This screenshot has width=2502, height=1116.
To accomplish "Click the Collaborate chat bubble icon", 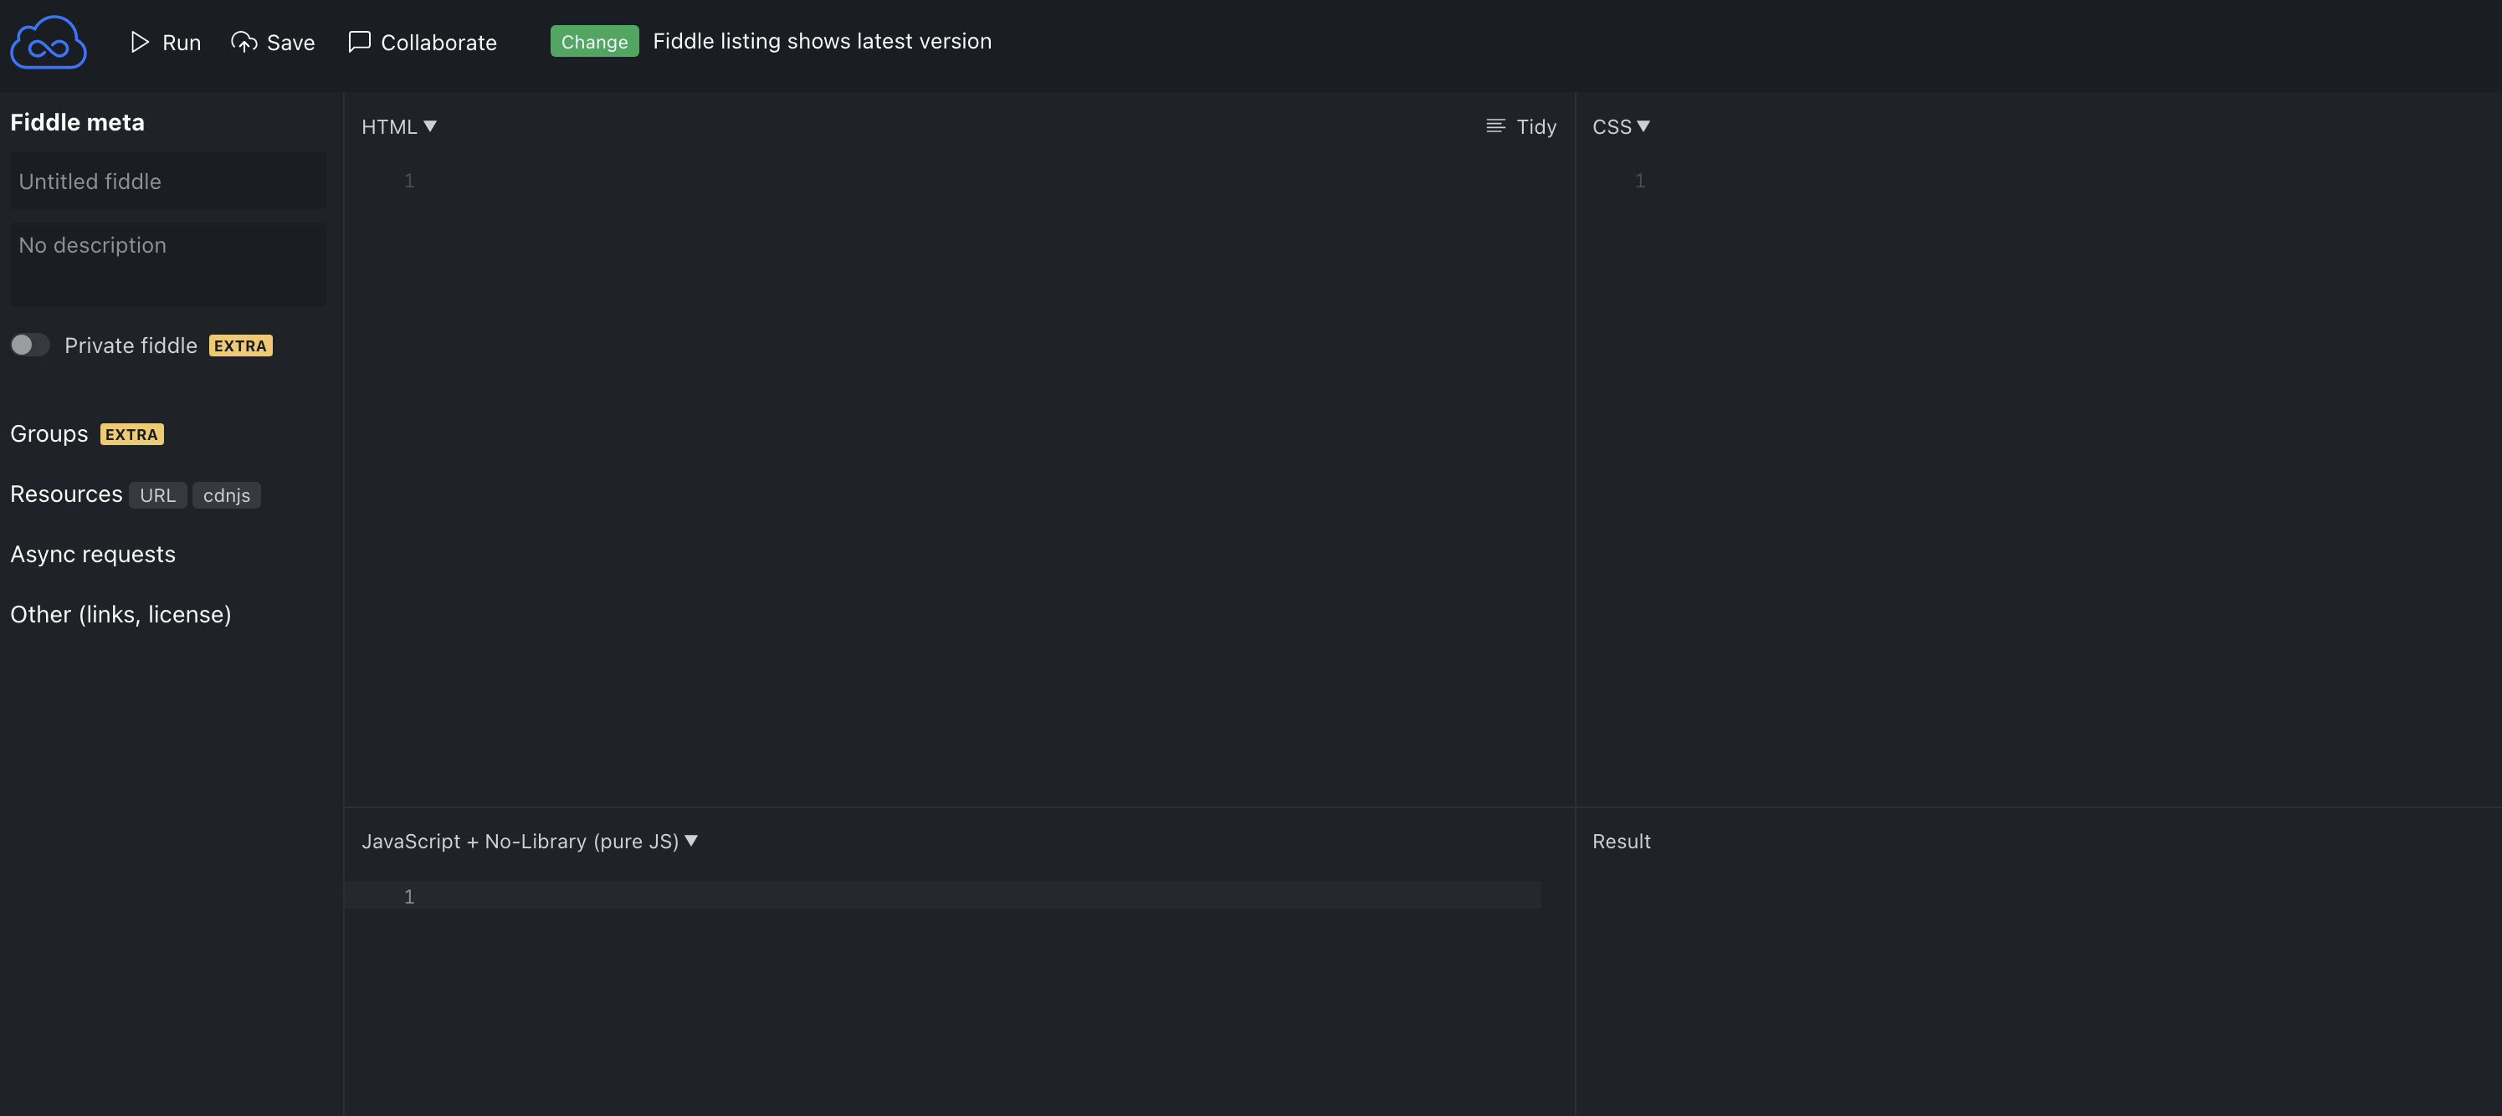I will point(359,42).
